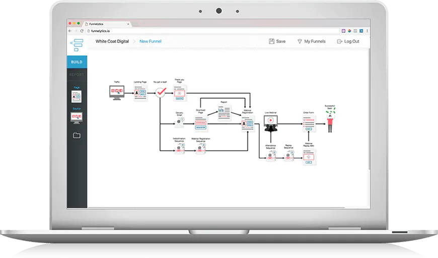
Task: Select the Download Page node
Action: pyautogui.click(x=200, y=123)
